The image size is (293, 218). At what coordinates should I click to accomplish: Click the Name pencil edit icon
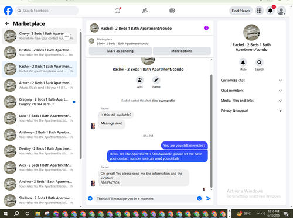point(156,80)
